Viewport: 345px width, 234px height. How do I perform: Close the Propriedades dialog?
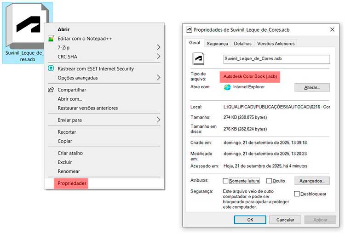pos(332,30)
